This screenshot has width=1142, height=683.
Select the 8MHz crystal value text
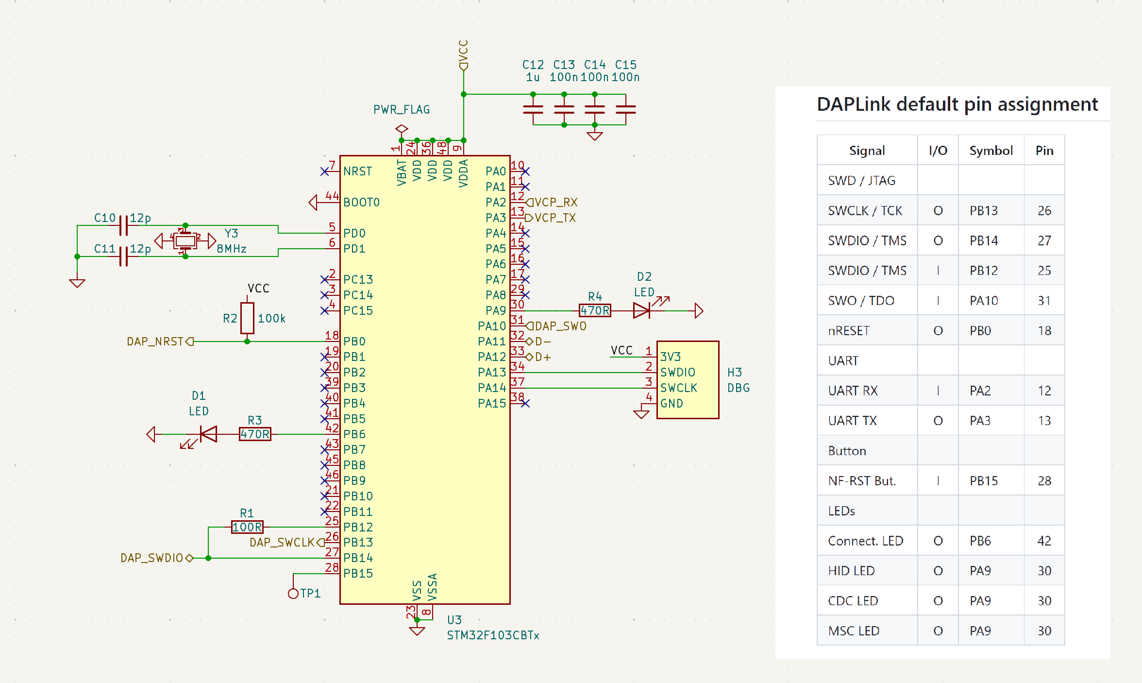232,249
